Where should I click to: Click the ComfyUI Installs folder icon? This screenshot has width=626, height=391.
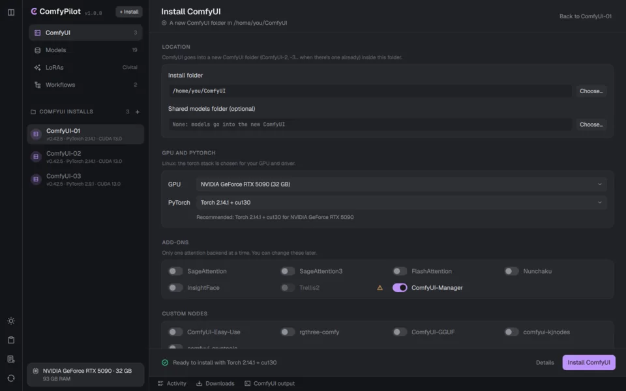pos(33,111)
